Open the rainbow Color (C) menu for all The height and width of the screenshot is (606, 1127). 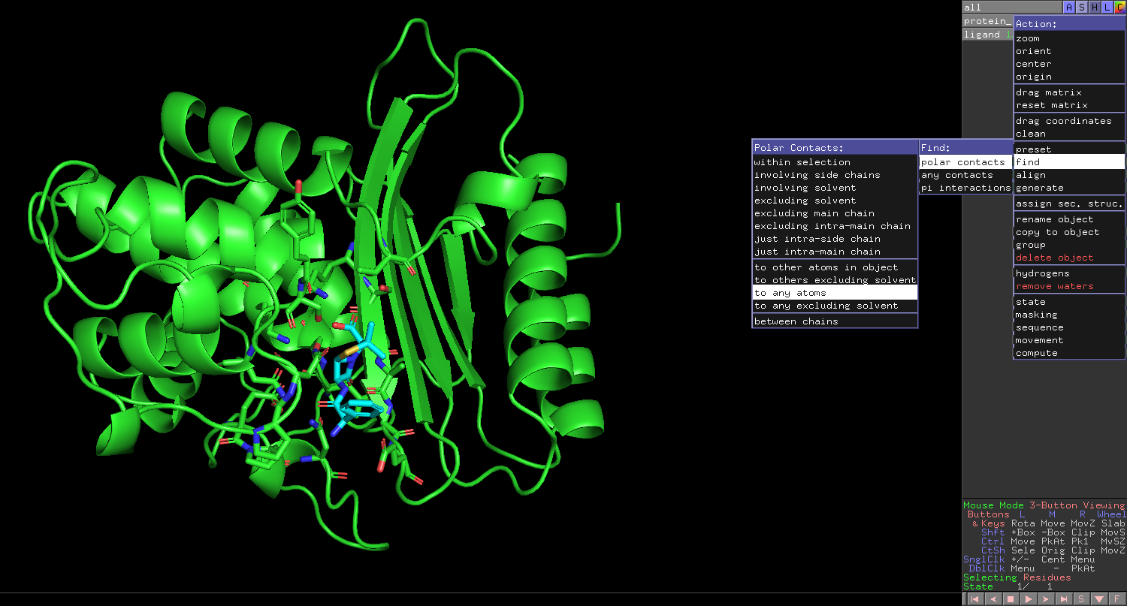point(1119,7)
